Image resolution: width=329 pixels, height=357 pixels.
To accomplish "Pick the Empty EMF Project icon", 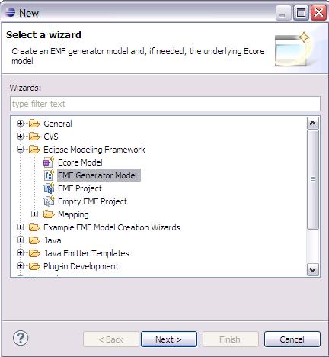I will (x=49, y=201).
